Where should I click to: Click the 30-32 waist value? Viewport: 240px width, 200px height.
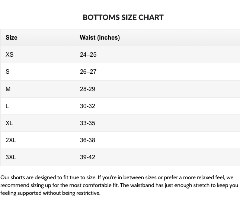click(x=87, y=106)
